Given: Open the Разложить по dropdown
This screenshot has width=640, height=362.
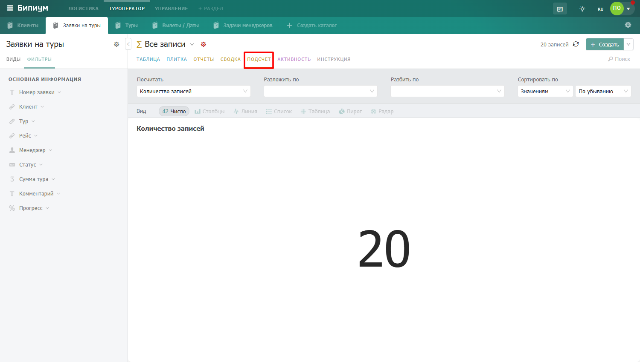Looking at the screenshot, I should click(x=320, y=91).
